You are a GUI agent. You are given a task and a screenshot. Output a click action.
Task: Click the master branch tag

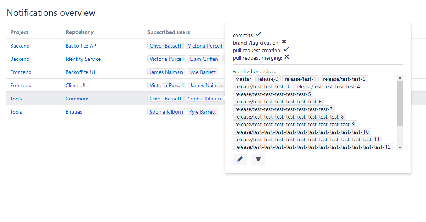[x=243, y=79]
